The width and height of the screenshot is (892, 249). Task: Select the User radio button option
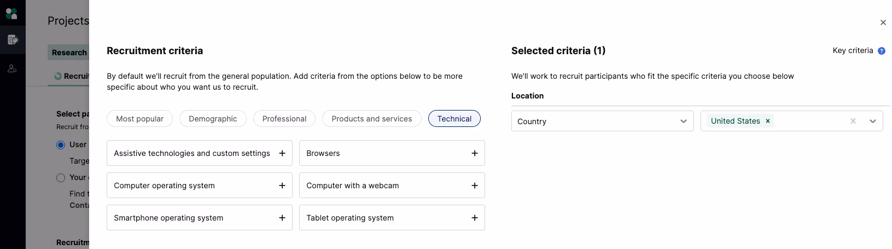click(61, 145)
